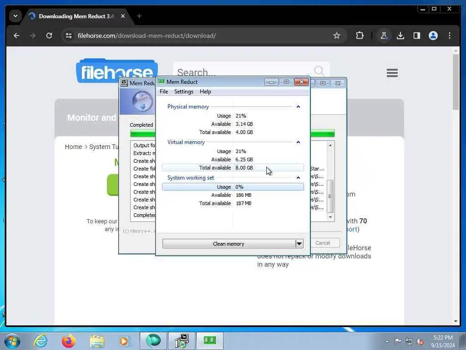Image resolution: width=466 pixels, height=350 pixels.
Task: Open the Chrome extensions puzzle icon
Action: coord(360,36)
